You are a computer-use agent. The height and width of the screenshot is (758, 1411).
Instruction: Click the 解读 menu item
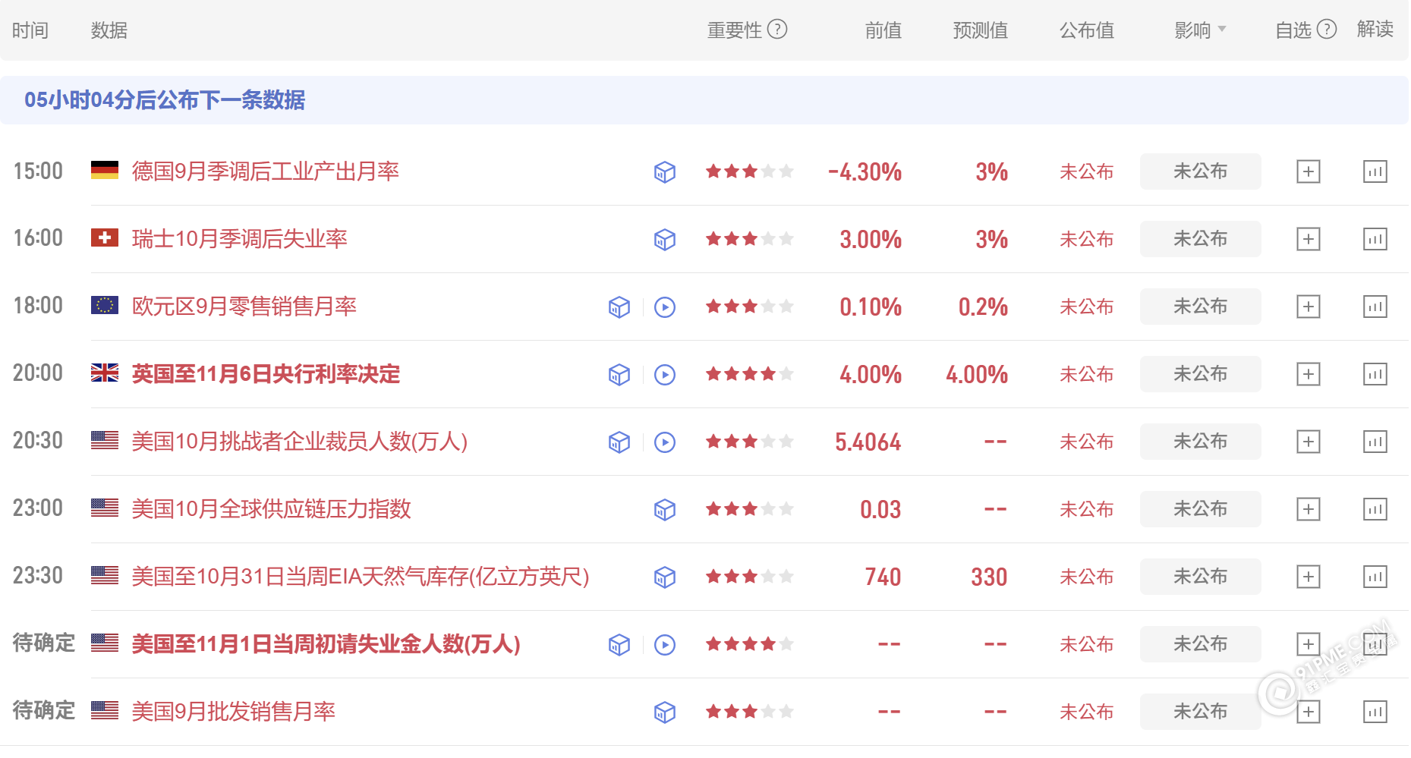pos(1375,30)
